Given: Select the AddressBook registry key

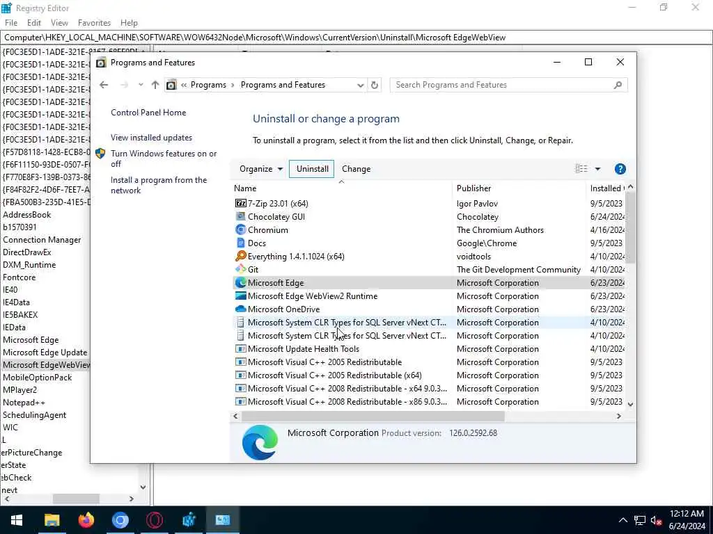Looking at the screenshot, I should 27,215.
